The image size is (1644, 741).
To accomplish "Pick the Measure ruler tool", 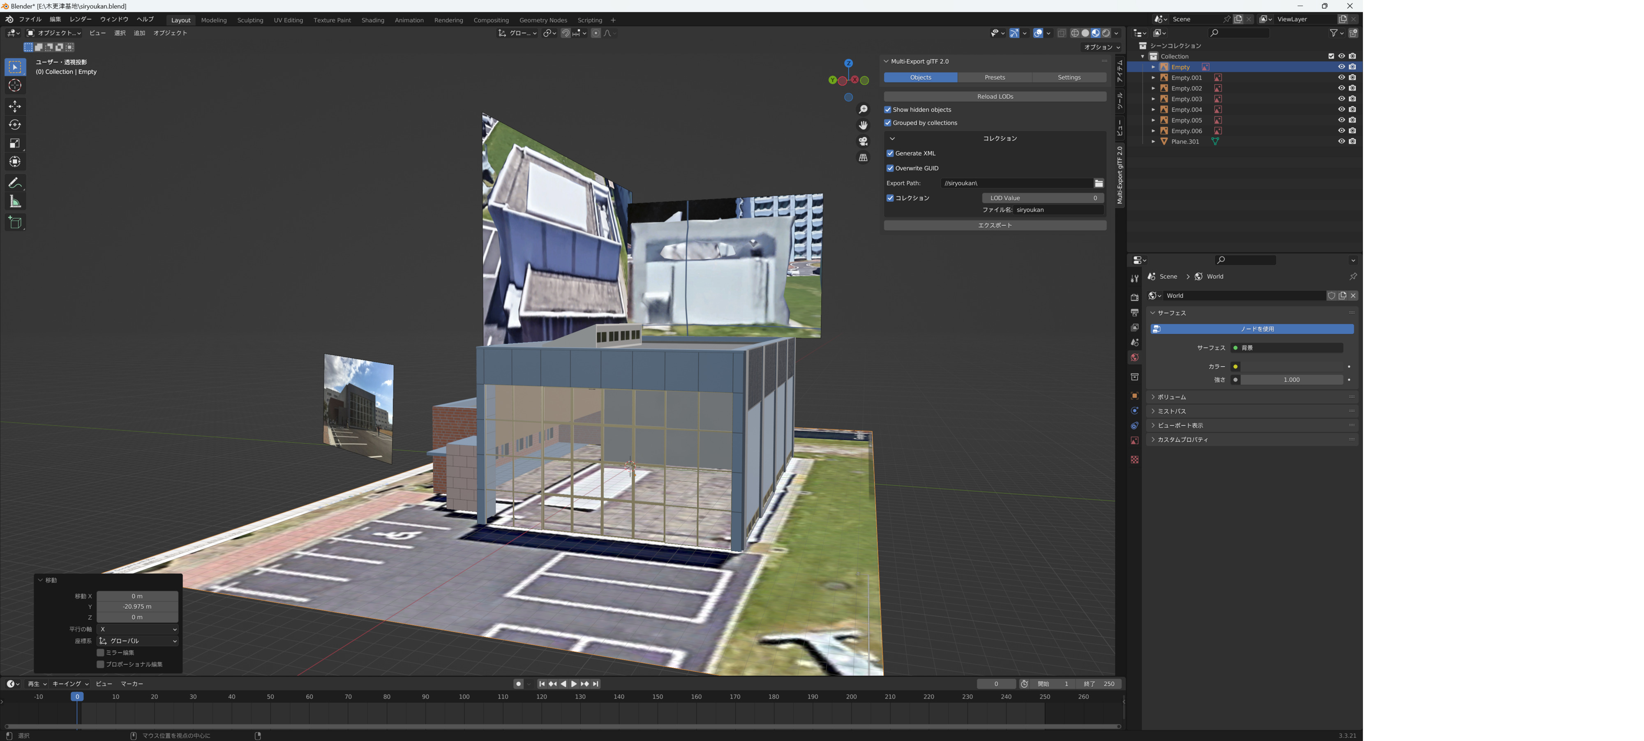I will pyautogui.click(x=15, y=202).
